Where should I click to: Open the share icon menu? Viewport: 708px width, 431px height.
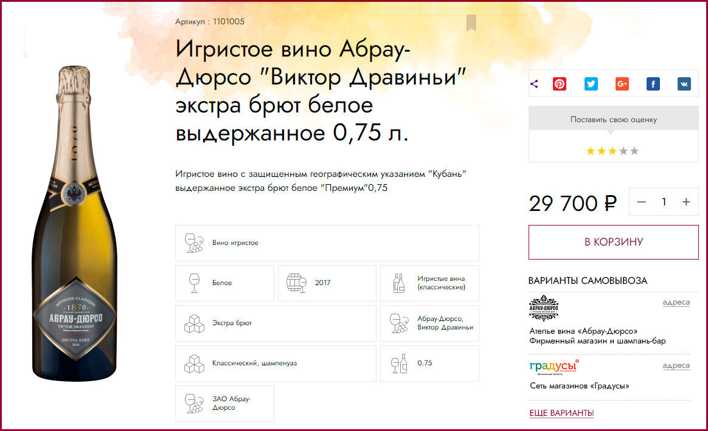[534, 84]
